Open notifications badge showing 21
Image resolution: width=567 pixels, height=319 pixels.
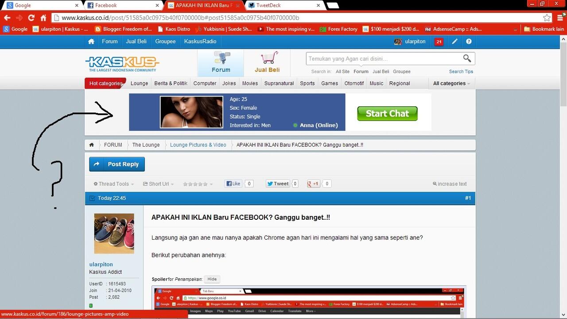[439, 42]
